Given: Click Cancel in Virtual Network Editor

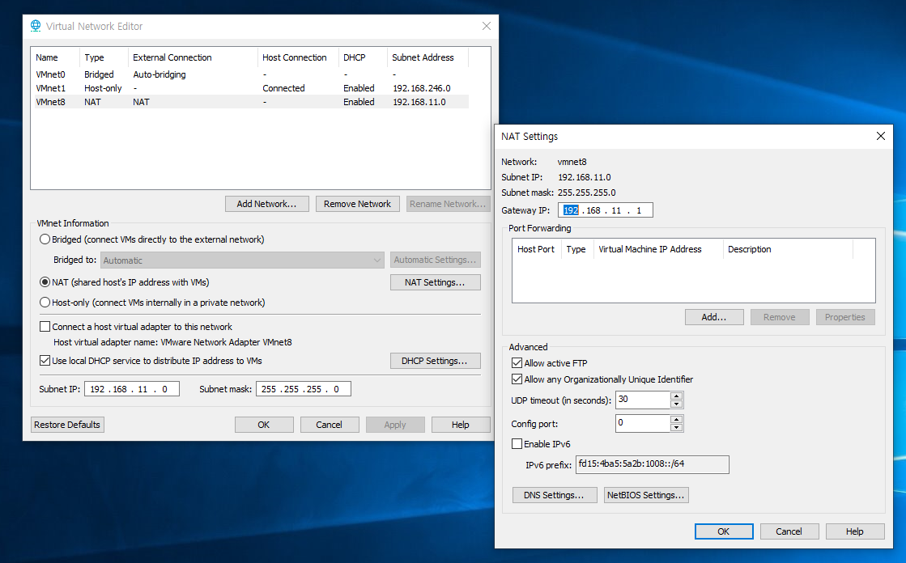Looking at the screenshot, I should click(x=330, y=425).
